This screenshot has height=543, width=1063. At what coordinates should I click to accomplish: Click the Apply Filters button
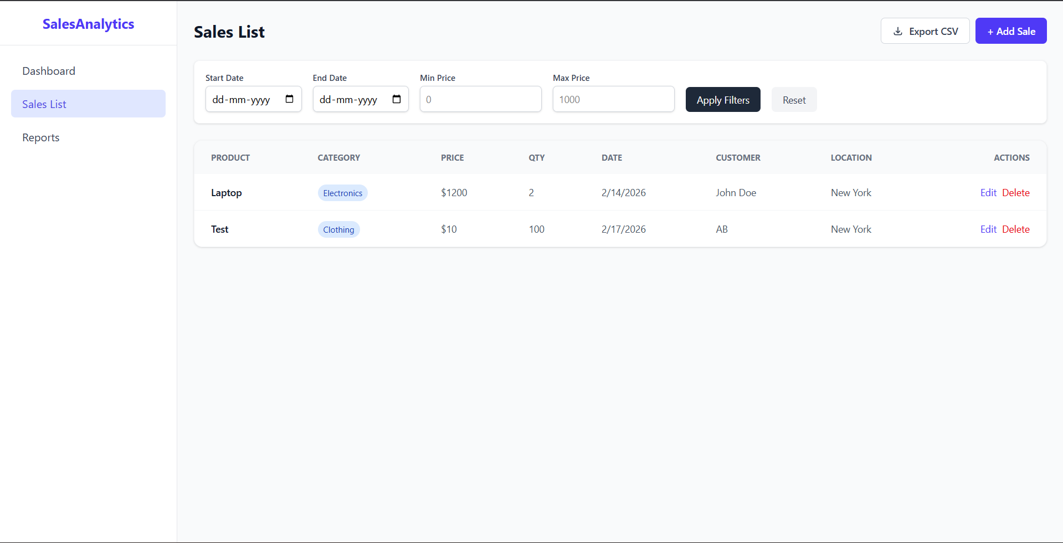[x=722, y=100]
